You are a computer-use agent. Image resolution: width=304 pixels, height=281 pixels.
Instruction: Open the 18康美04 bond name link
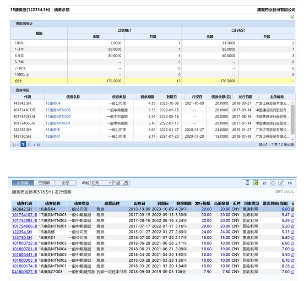pyautogui.click(x=53, y=103)
